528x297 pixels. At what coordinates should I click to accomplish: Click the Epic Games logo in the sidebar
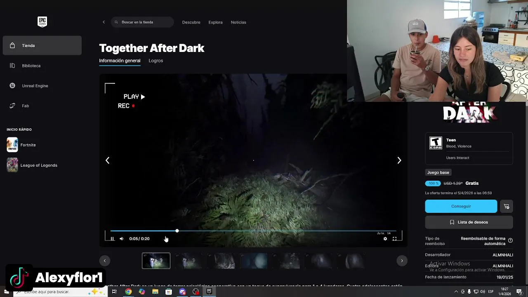click(42, 22)
